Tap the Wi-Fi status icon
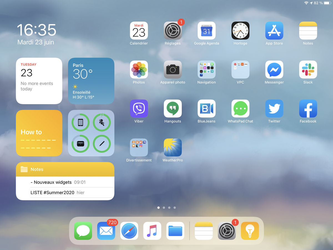 pos(306,3)
